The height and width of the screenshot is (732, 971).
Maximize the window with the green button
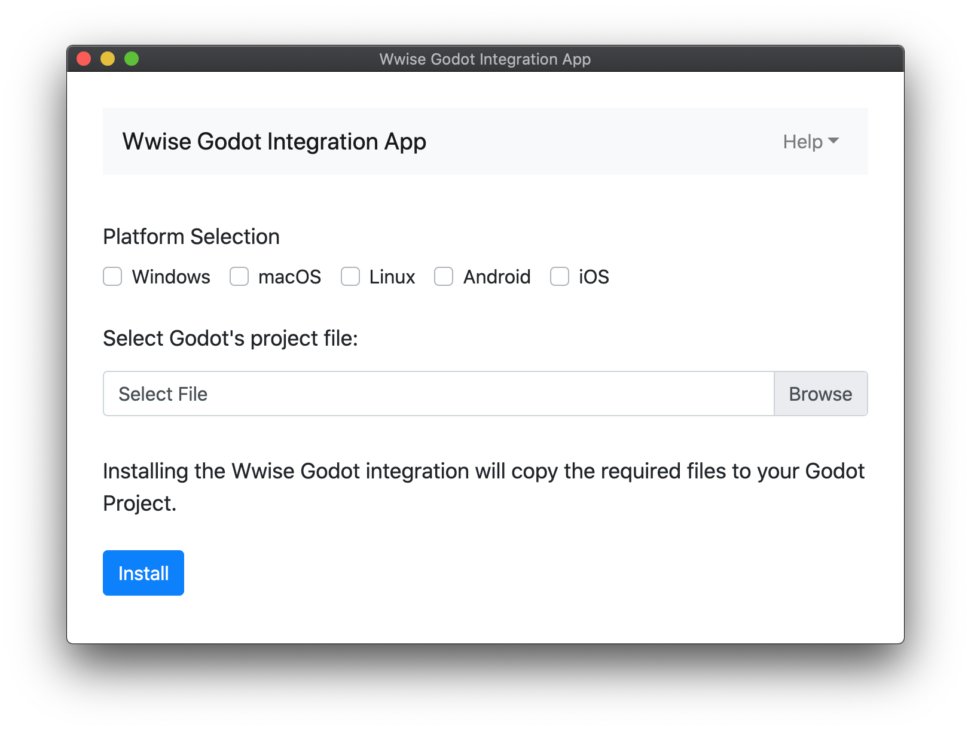click(x=132, y=59)
